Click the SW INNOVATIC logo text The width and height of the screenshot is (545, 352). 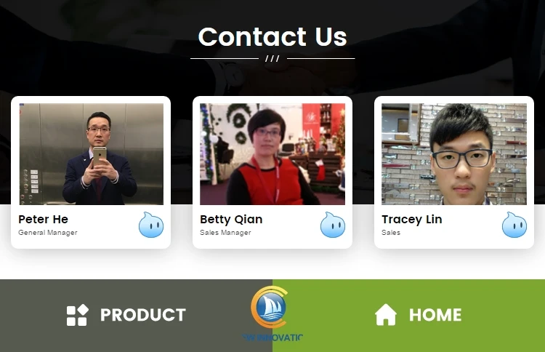tap(272, 337)
